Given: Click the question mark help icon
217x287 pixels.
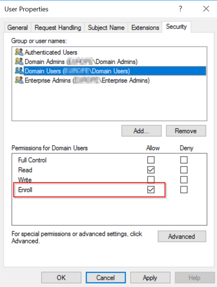Looking at the screenshot, I should coord(180,9).
